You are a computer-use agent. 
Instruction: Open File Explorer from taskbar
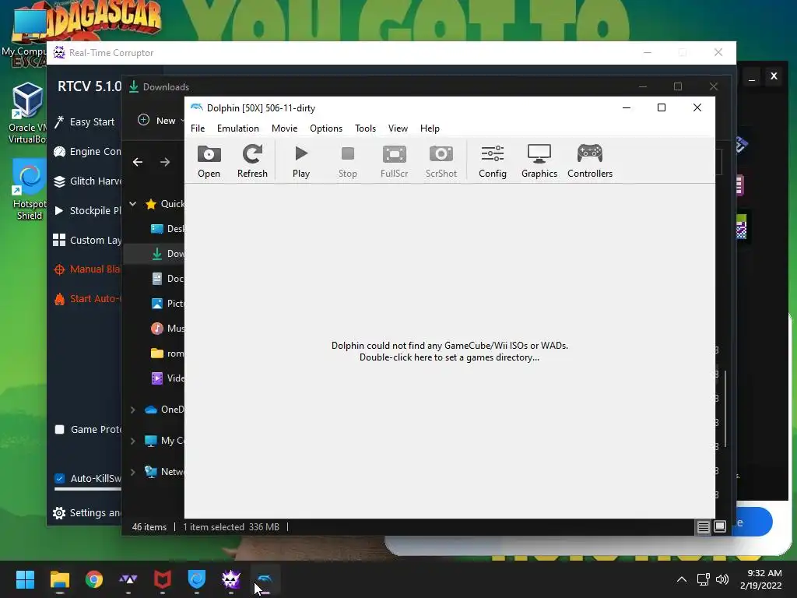point(59,579)
